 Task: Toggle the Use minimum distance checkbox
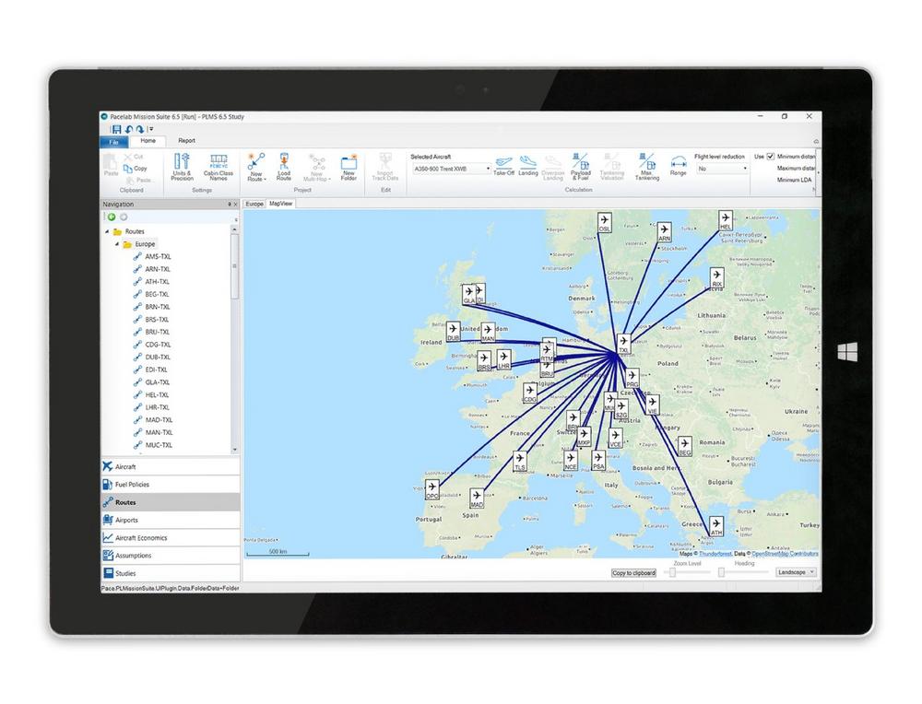click(x=770, y=157)
